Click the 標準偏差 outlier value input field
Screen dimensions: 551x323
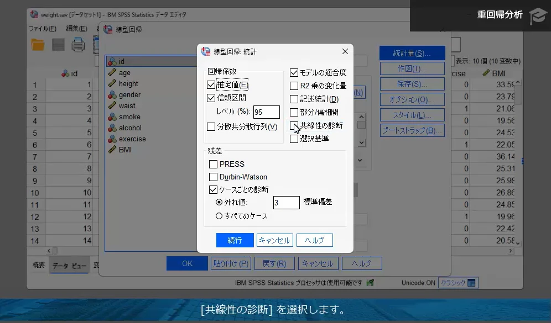point(286,203)
